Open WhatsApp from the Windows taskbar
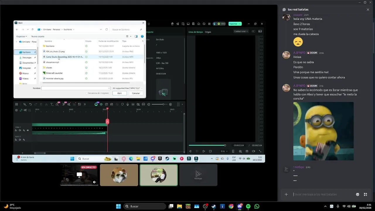 point(257,206)
